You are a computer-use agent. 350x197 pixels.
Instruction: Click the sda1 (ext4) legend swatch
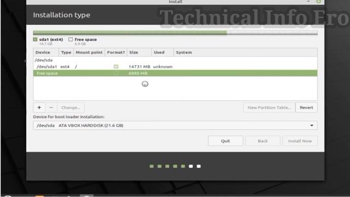point(35,39)
